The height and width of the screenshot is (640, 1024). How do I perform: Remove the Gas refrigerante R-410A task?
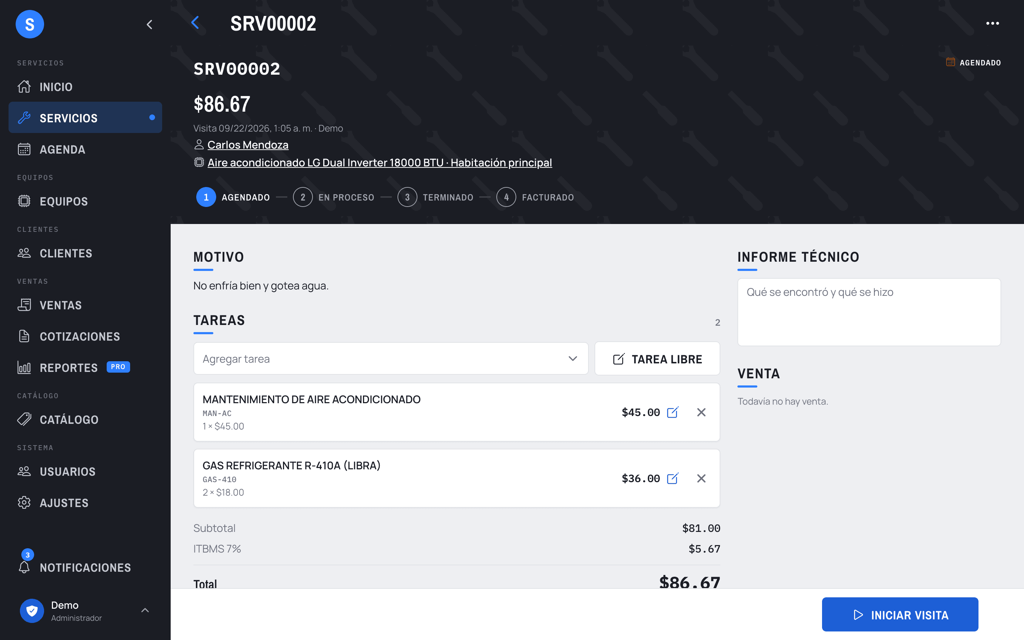[701, 478]
